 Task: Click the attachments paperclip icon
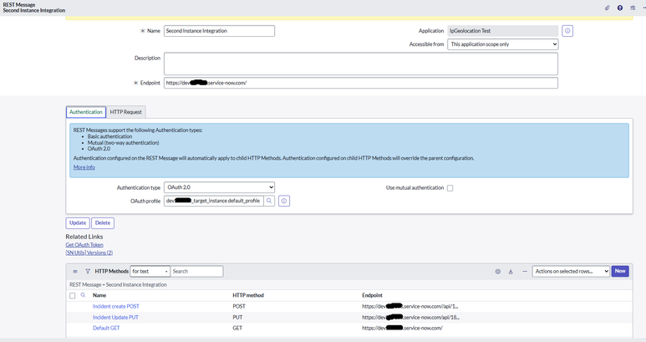[608, 8]
